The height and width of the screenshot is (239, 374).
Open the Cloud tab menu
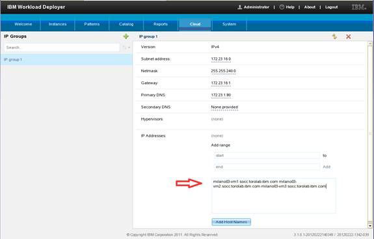coord(195,24)
